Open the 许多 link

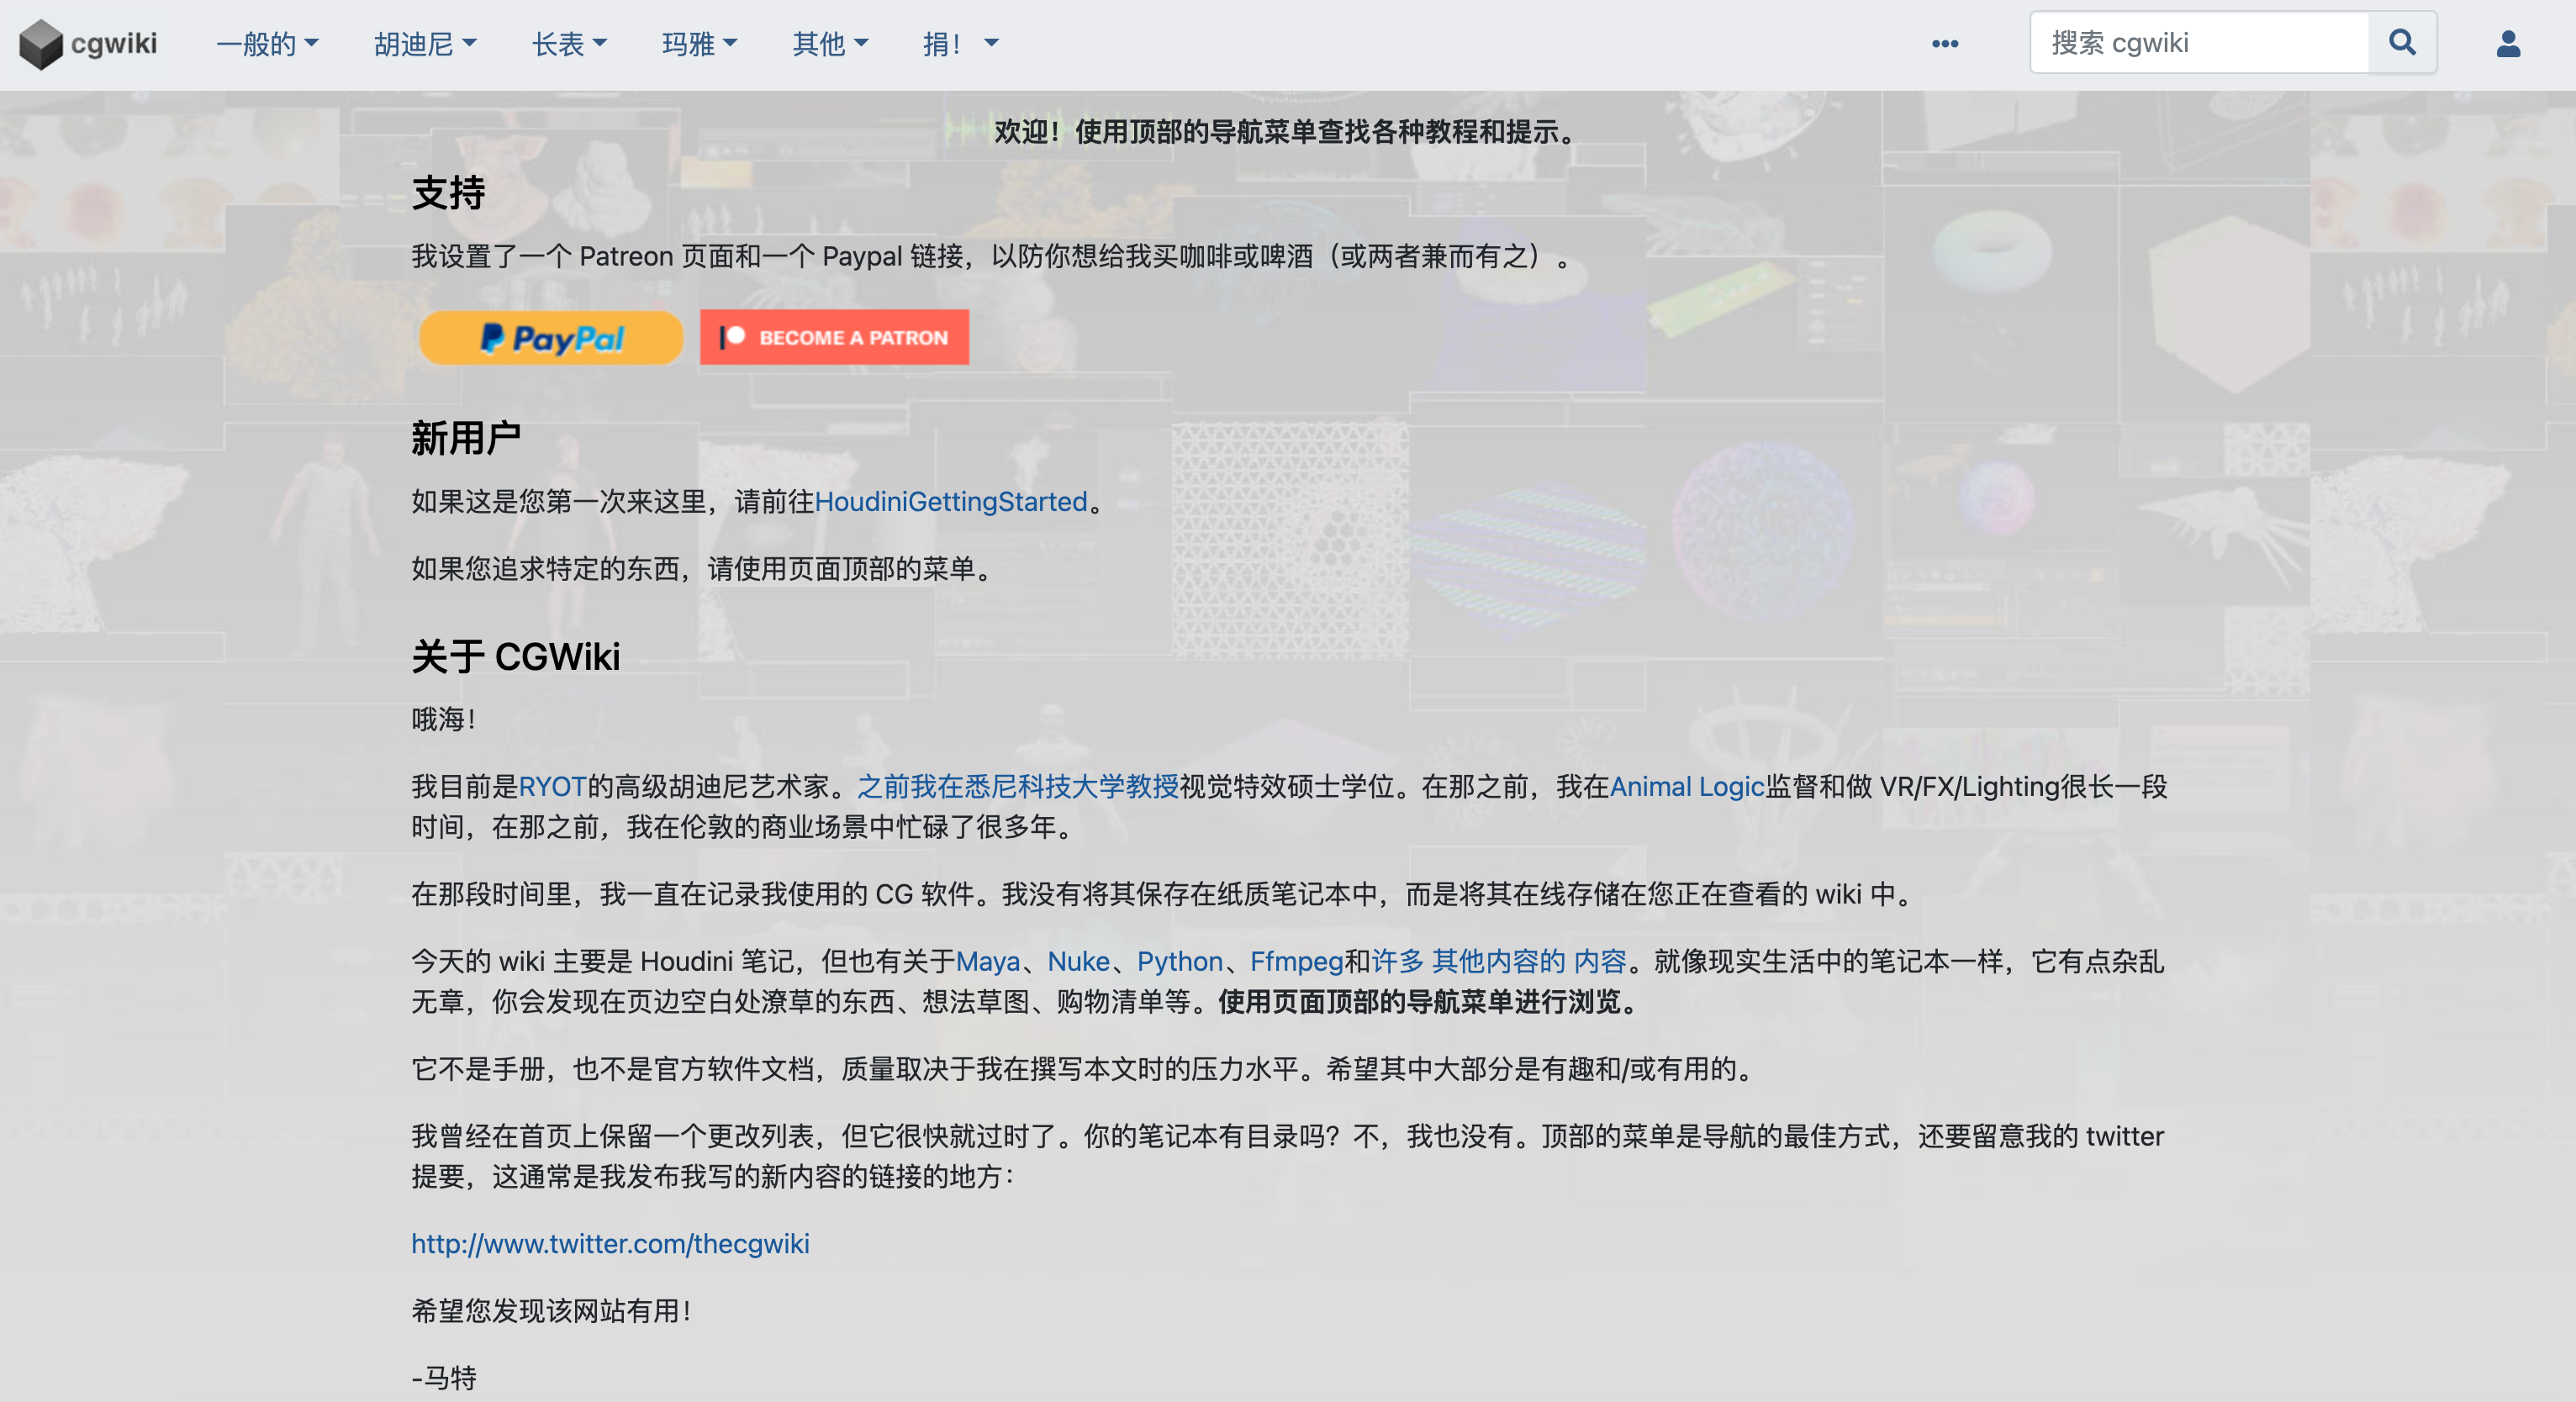(1398, 962)
